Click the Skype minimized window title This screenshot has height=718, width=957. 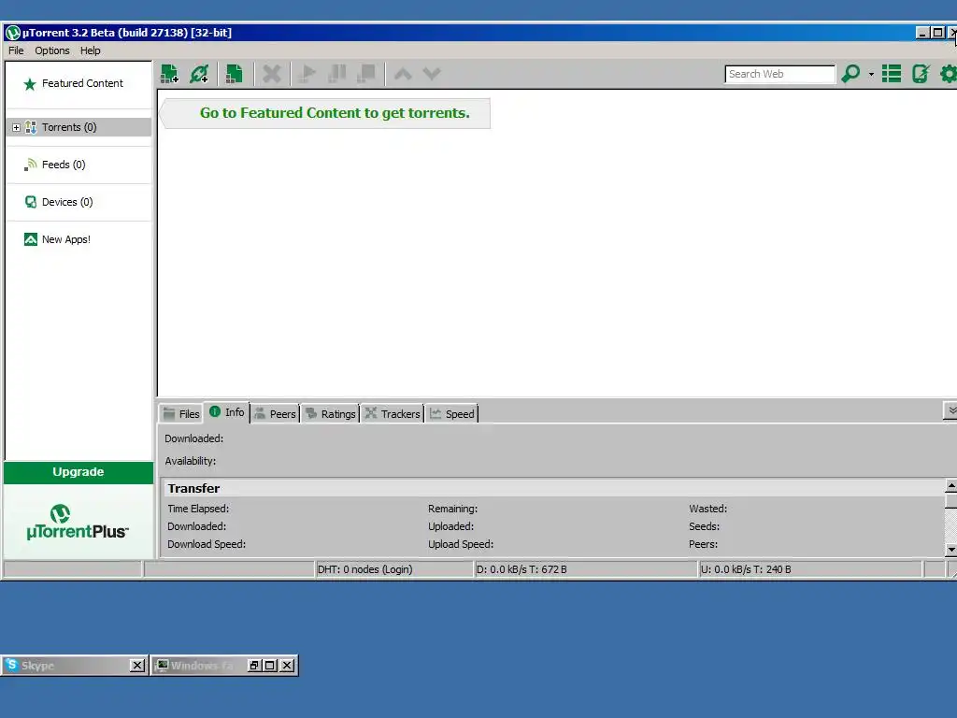pos(37,666)
